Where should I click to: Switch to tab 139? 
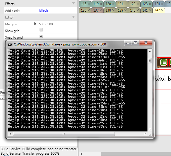click(x=120, y=10)
